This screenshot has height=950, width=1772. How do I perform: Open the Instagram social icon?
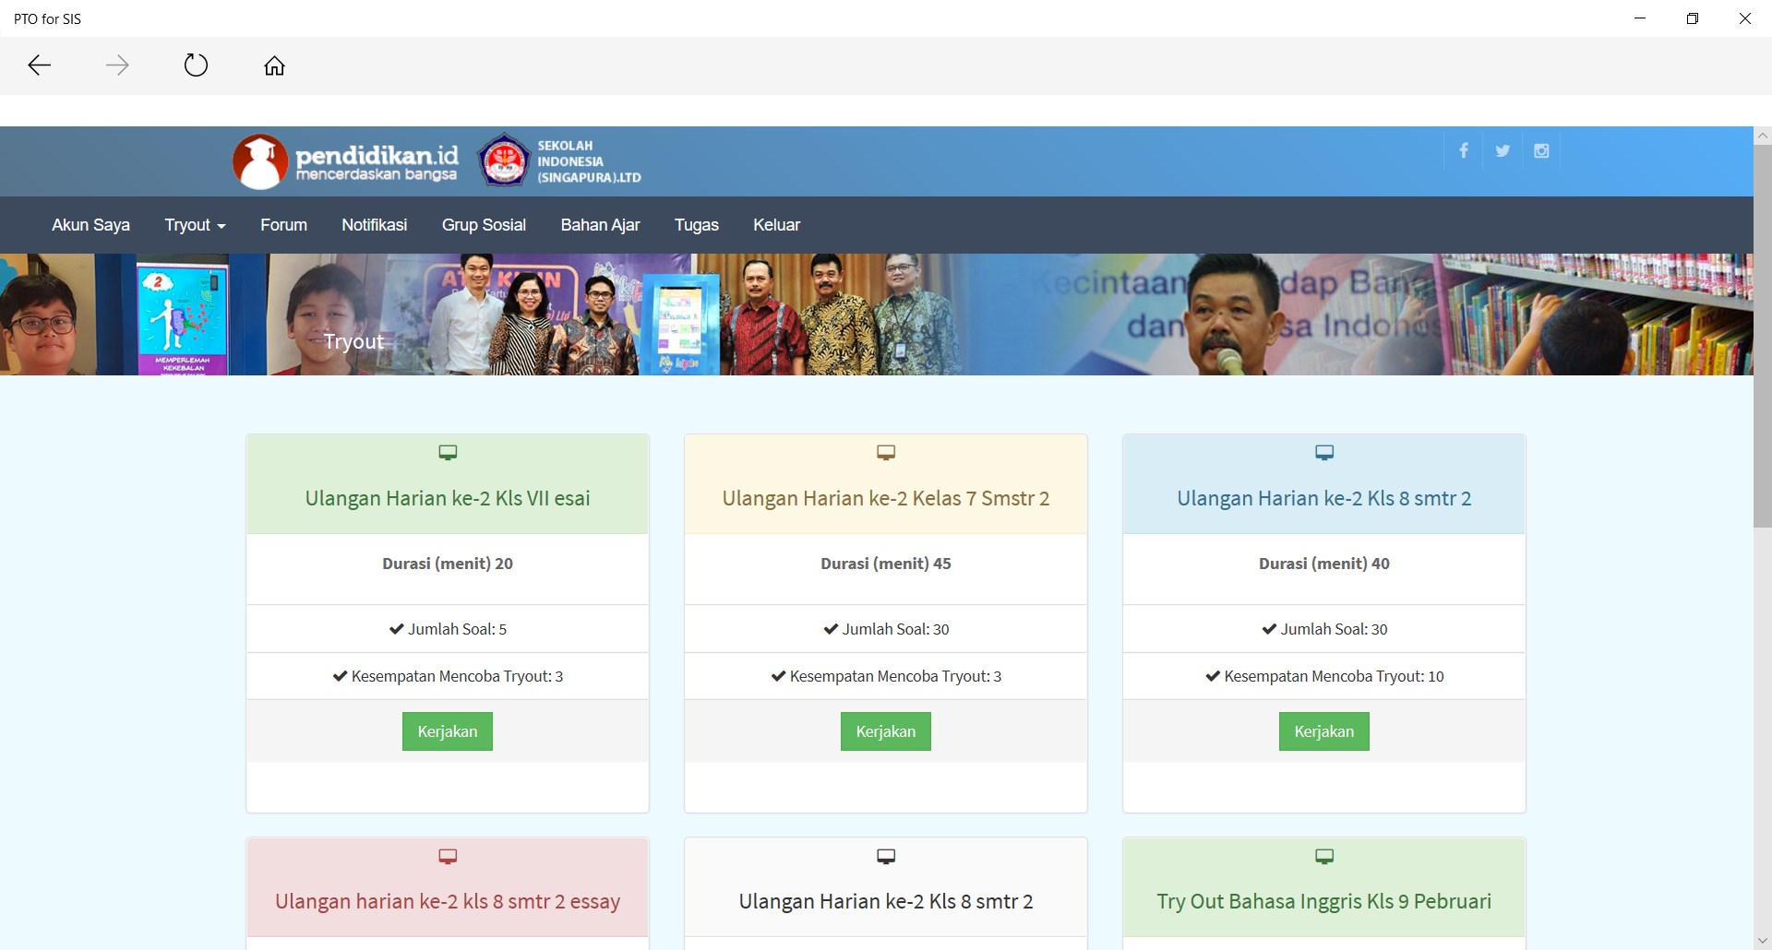(1541, 150)
